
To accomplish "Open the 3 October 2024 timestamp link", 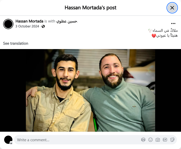I will point(27,26).
